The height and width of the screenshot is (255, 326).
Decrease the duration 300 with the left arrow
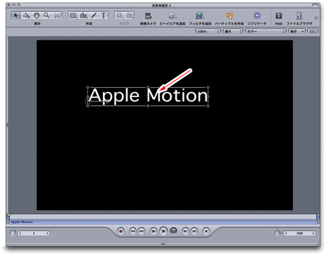(x=286, y=234)
